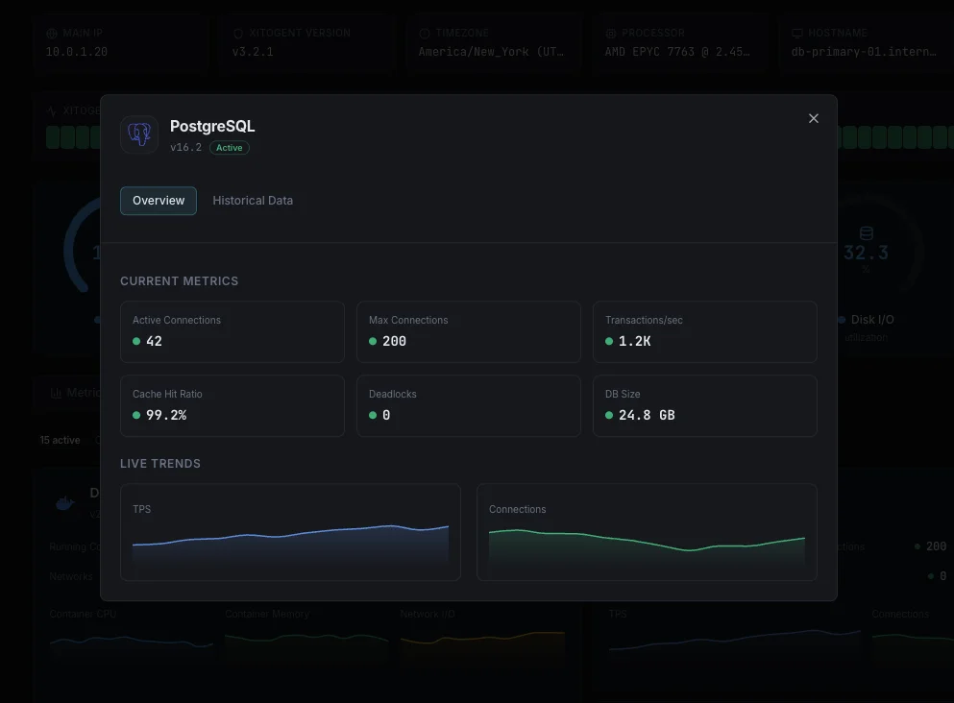Click the monitor icon beside HOSTNAME
This screenshot has height=703, width=954.
click(x=797, y=34)
